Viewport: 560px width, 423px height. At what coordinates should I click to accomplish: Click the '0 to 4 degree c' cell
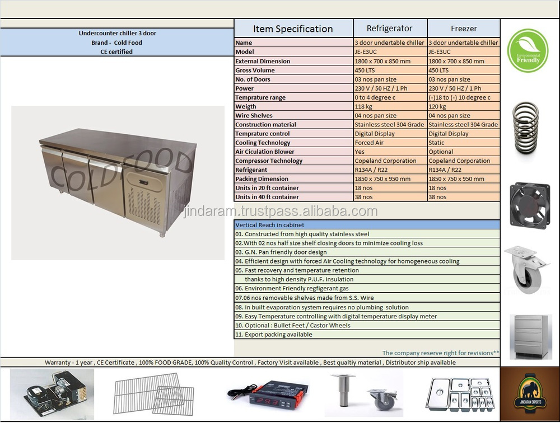(x=390, y=97)
